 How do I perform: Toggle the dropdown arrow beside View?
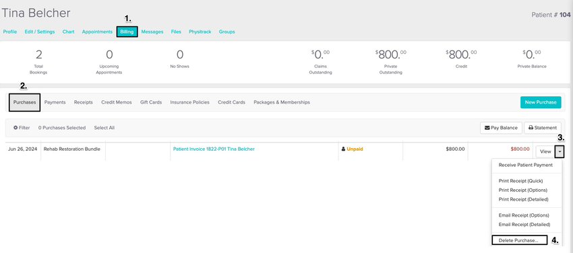pyautogui.click(x=560, y=151)
